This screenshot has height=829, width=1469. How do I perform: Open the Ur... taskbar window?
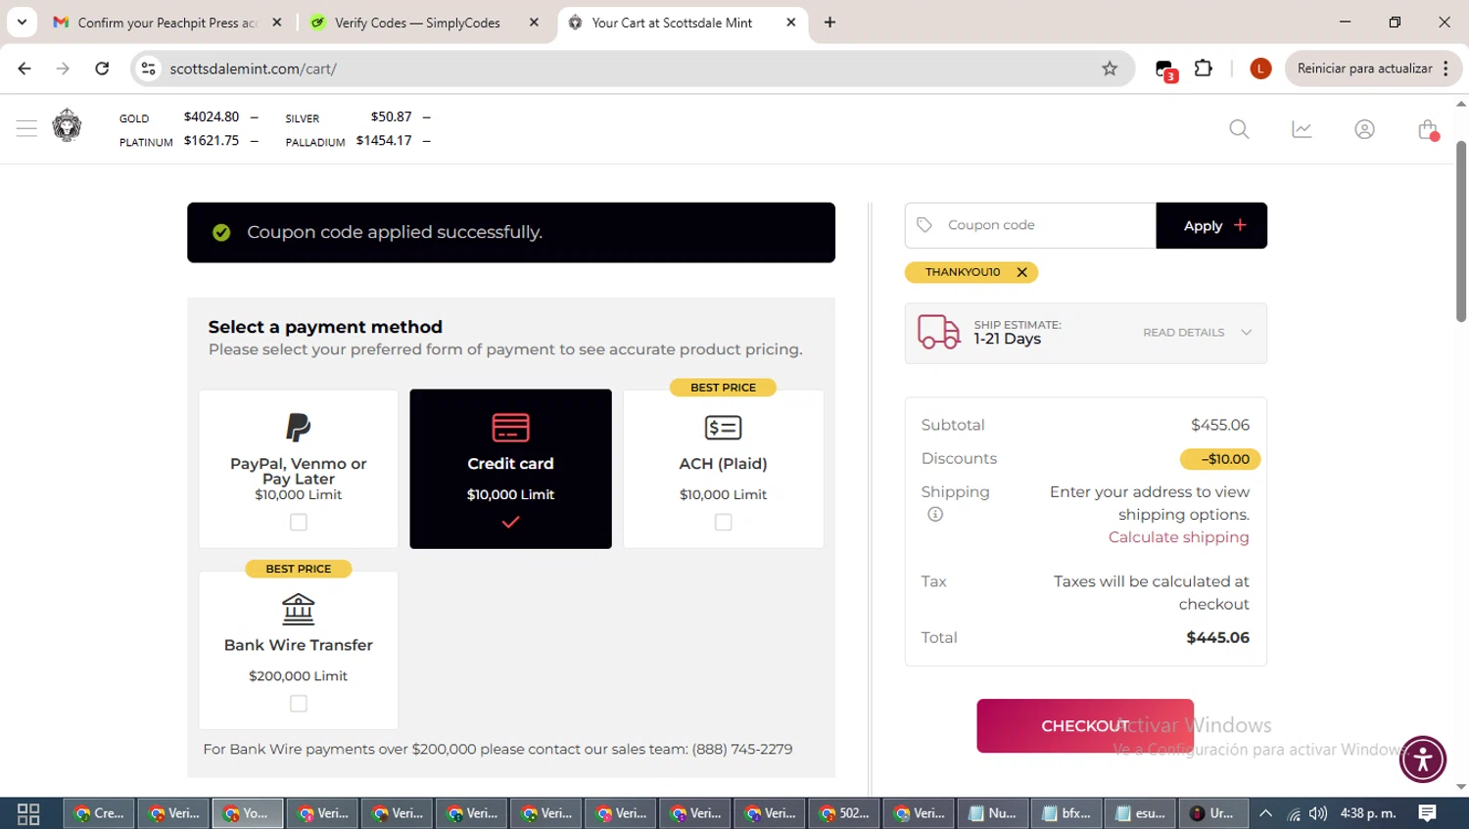[1214, 813]
